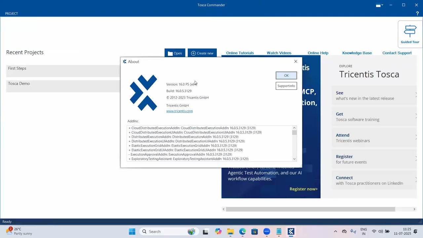This screenshot has width=423, height=238.
Task: See what's new in latest release
Action: pos(375,96)
